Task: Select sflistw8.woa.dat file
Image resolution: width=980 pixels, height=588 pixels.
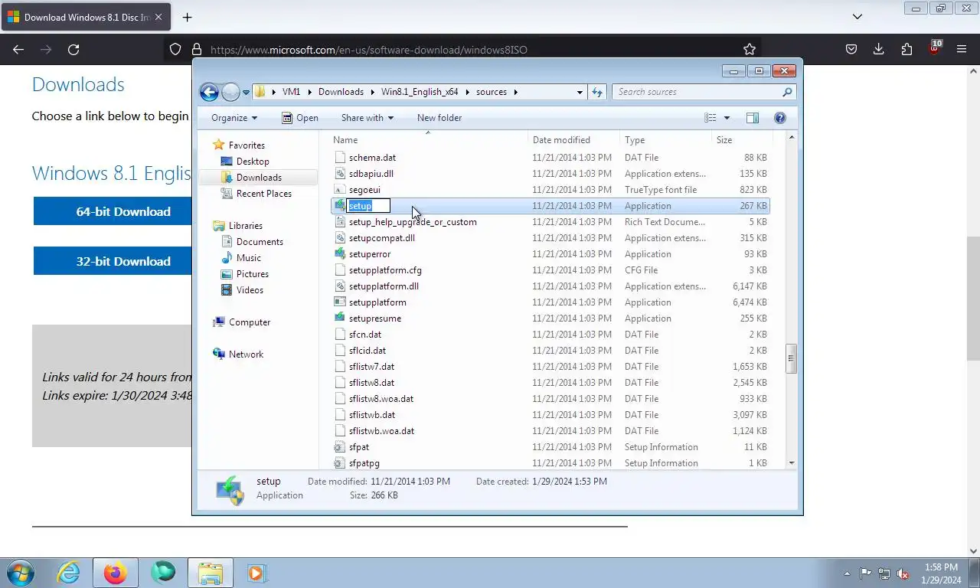Action: pyautogui.click(x=381, y=399)
